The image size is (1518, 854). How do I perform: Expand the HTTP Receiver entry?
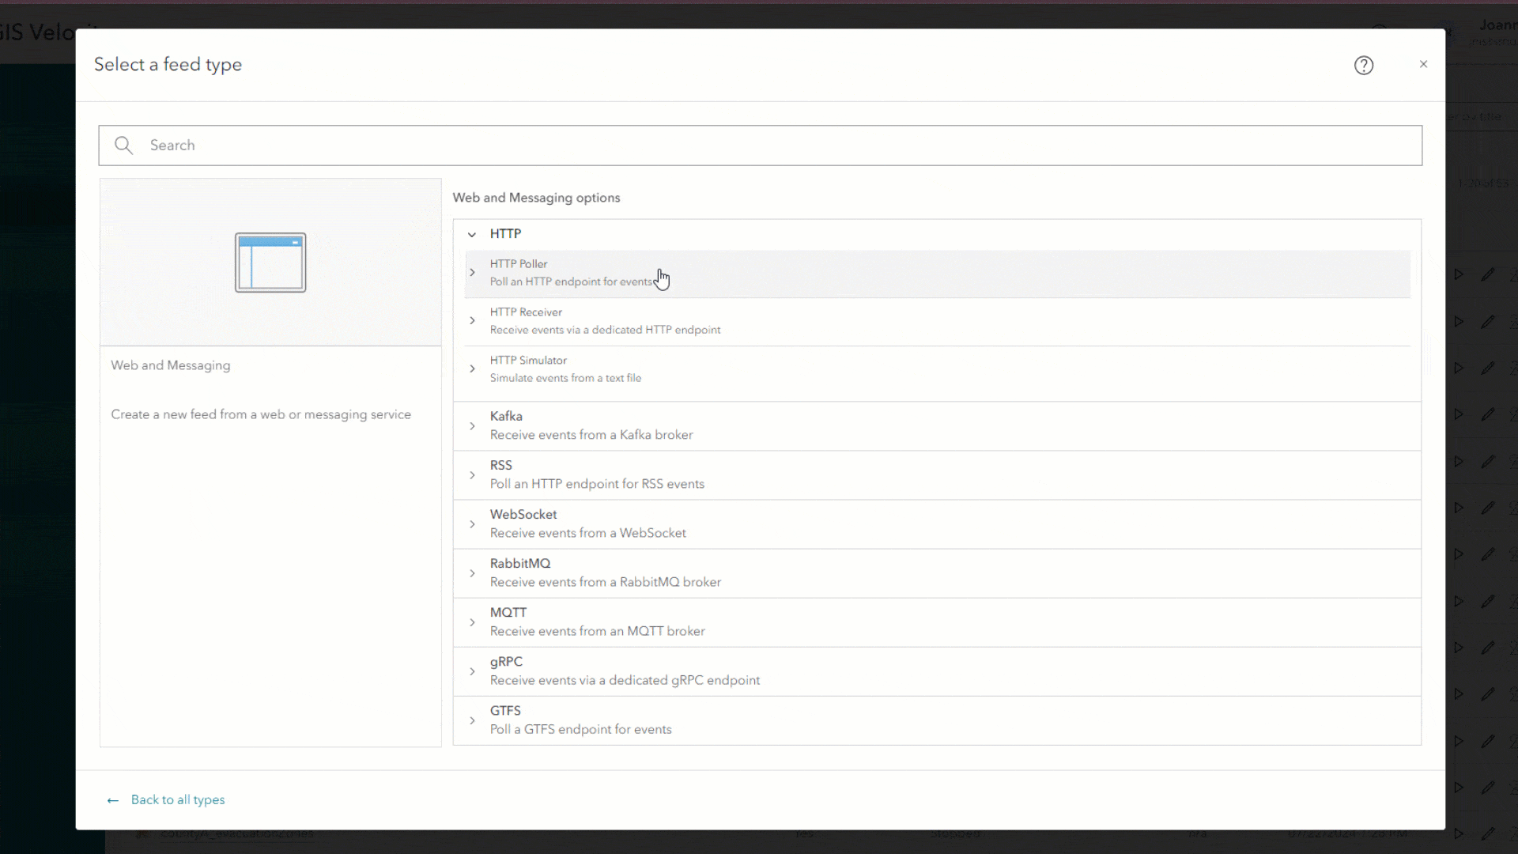(x=471, y=320)
